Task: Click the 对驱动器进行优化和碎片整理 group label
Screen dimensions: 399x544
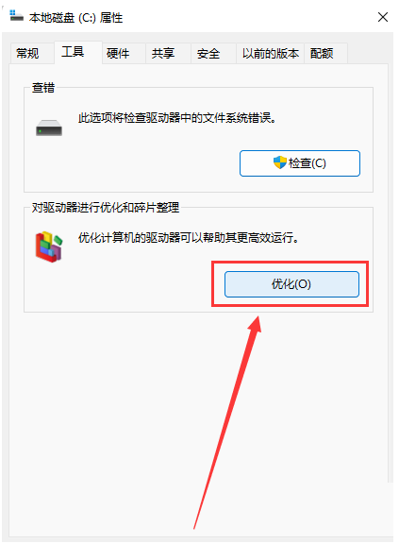Action: click(106, 208)
